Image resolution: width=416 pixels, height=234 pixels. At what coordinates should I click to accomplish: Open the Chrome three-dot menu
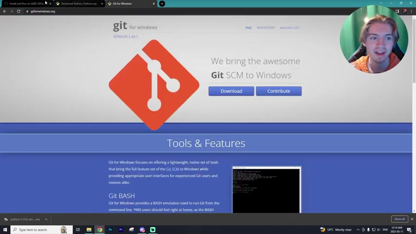click(412, 11)
